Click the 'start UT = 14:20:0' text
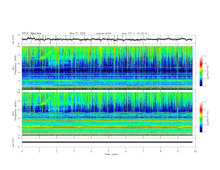Image resolution: width=220 pixels, height=170 pixels. coord(134,33)
